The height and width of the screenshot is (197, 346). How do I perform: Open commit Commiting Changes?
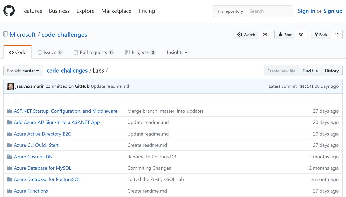(149, 168)
